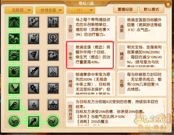Select the tree stump sprout skill icon

tap(34, 39)
